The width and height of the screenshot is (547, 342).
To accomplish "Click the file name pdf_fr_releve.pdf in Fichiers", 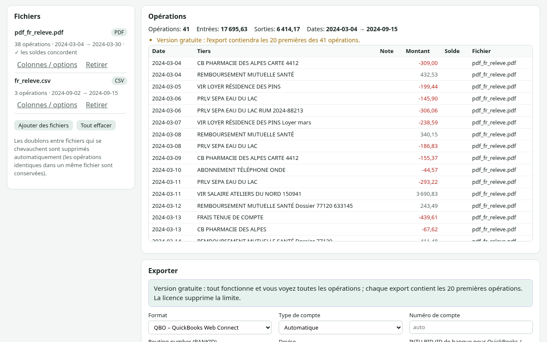I will (39, 32).
